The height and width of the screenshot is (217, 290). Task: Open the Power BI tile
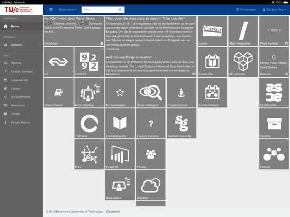click(120, 154)
